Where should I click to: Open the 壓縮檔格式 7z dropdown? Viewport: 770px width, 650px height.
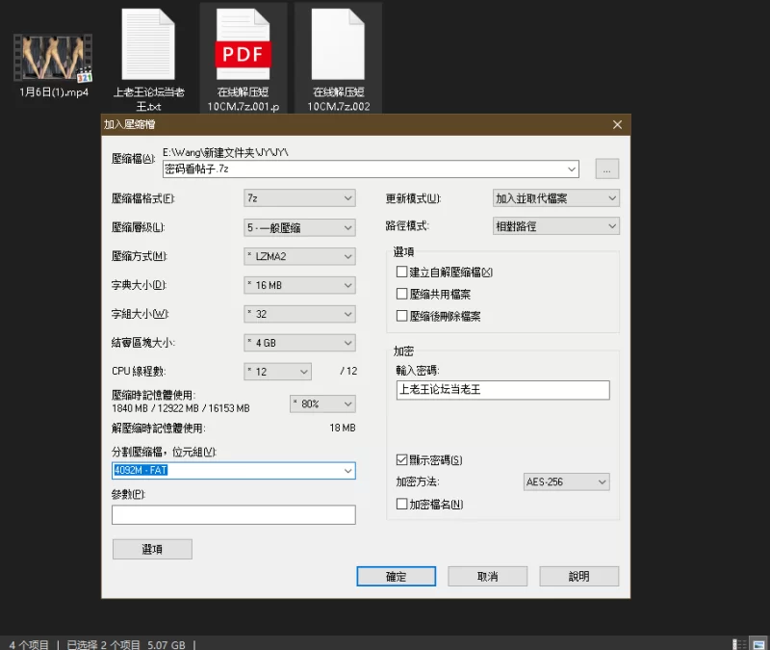click(299, 198)
